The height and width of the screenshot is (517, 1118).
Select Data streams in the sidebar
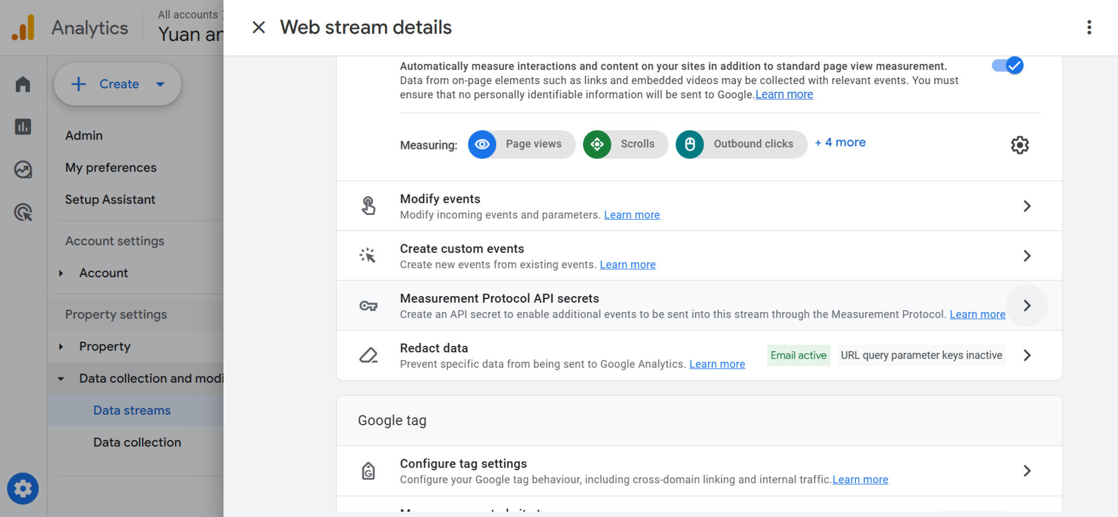pyautogui.click(x=132, y=411)
